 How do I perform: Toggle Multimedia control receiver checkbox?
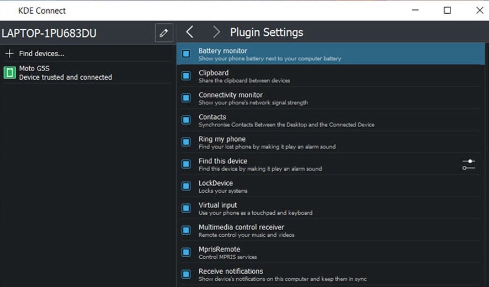click(x=186, y=230)
